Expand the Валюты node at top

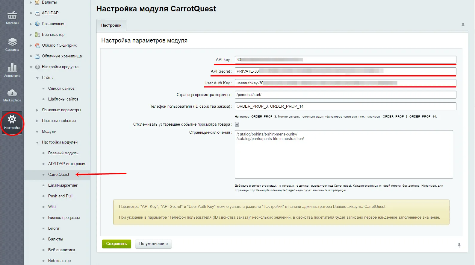point(31,2)
